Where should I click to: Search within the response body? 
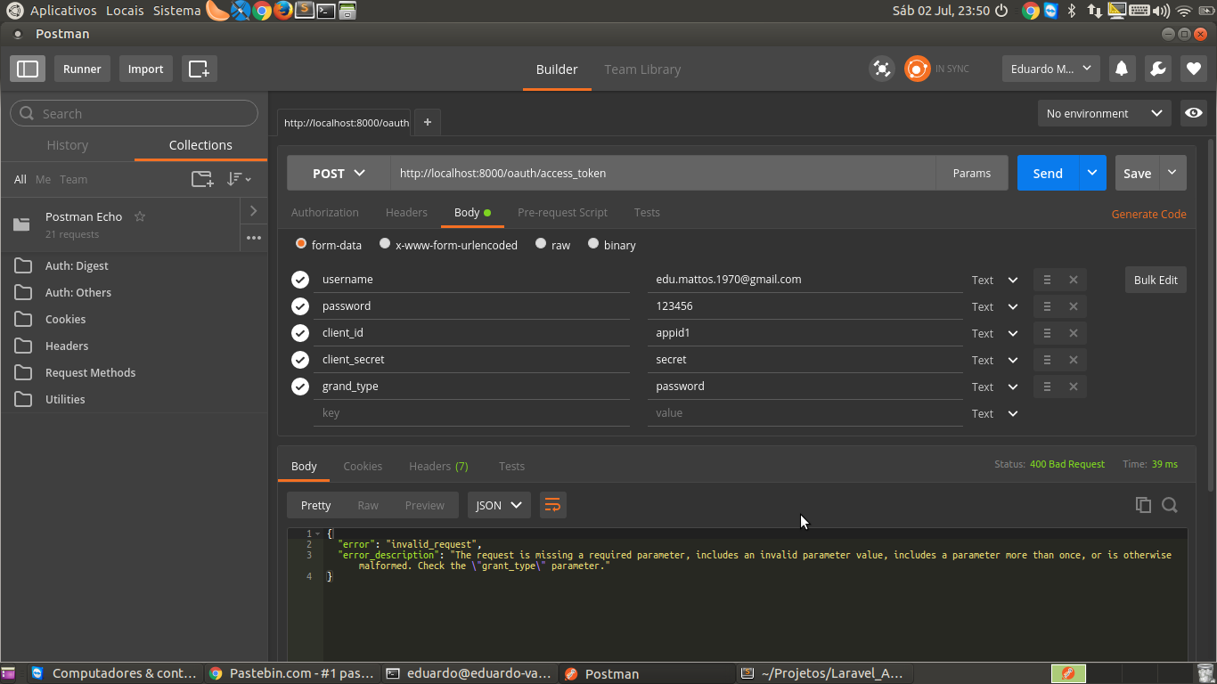[1170, 505]
